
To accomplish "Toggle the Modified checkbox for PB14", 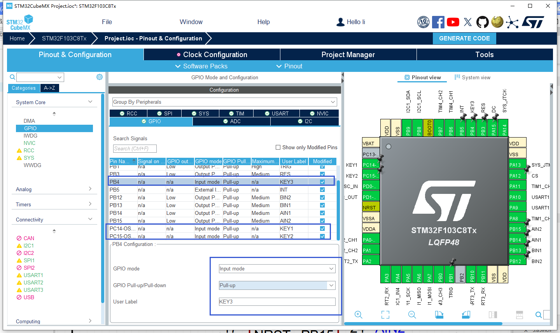I will coord(322,213).
